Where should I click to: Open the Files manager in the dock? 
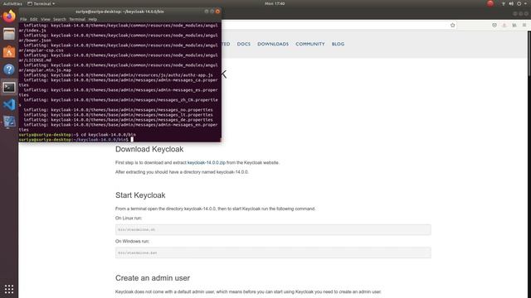click(9, 34)
